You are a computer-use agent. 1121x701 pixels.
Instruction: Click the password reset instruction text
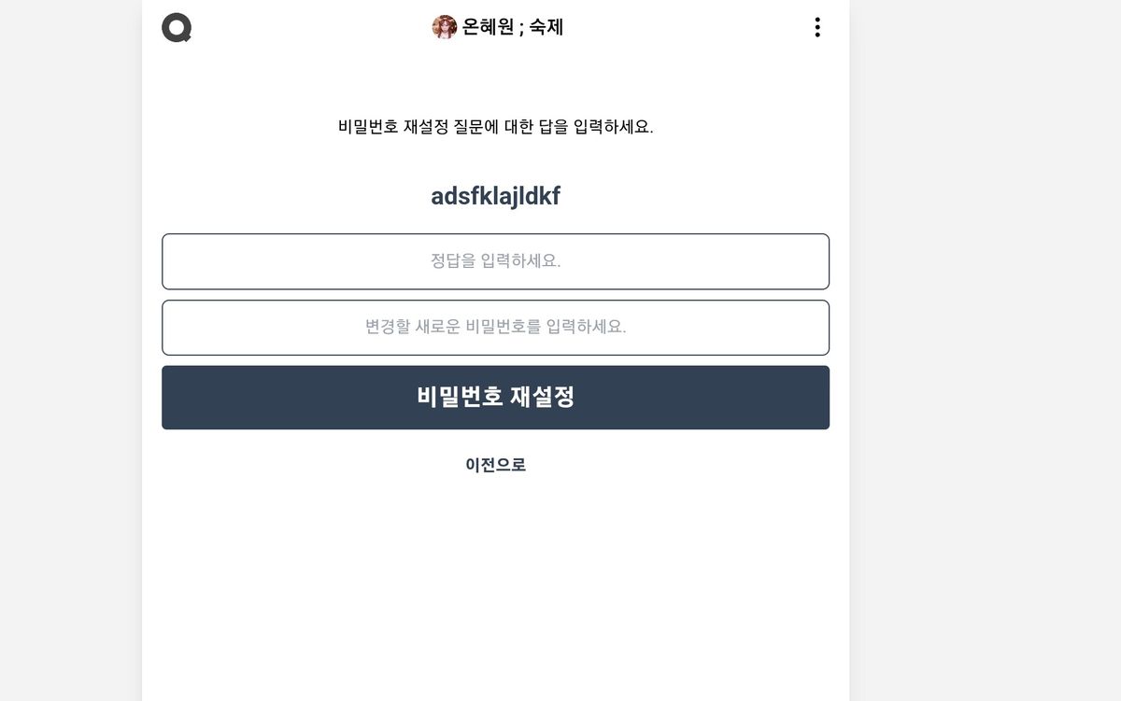point(495,127)
